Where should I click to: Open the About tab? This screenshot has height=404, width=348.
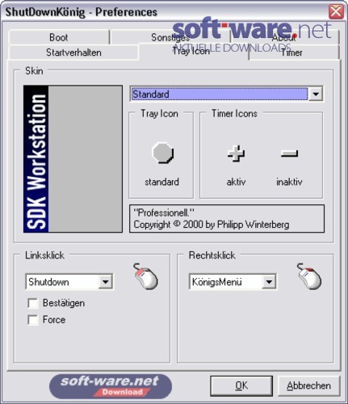coord(284,37)
